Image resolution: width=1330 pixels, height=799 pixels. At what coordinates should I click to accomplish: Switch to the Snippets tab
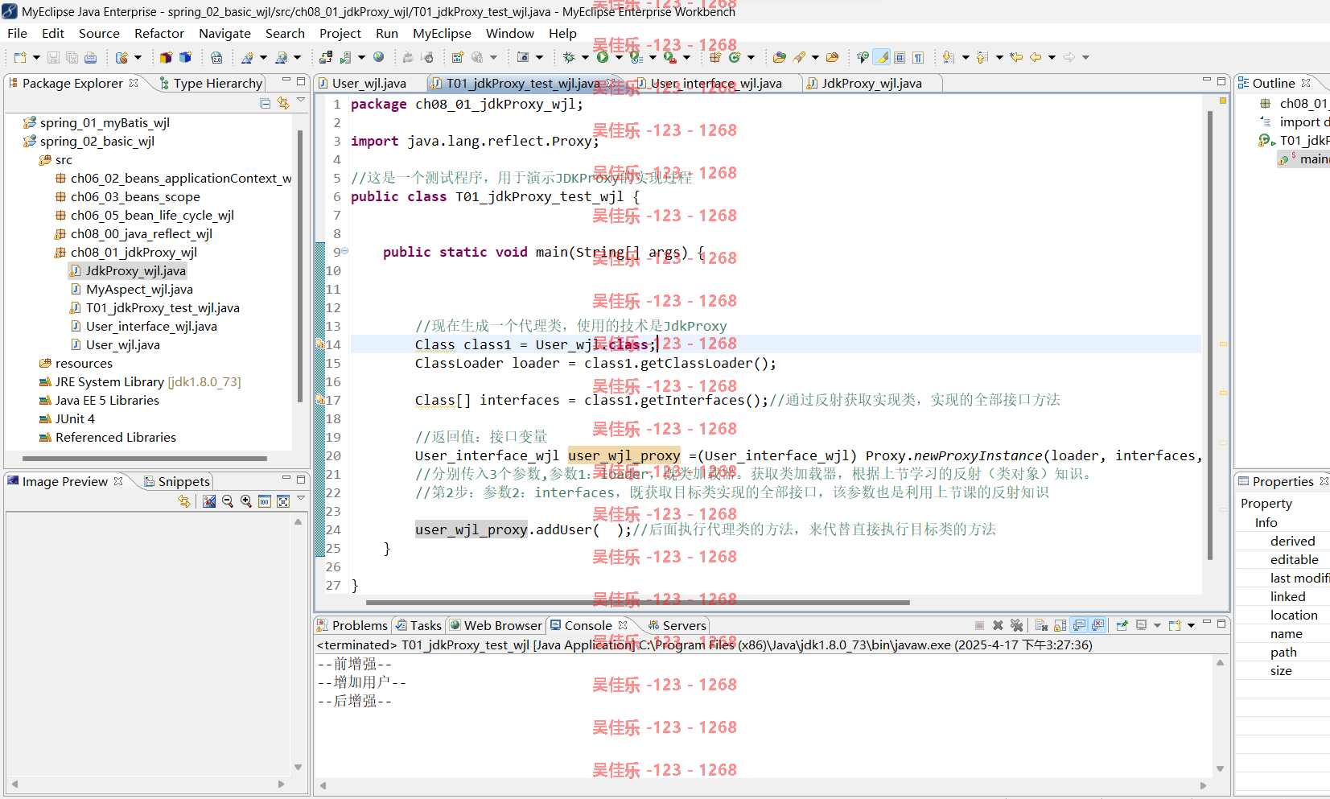(177, 481)
